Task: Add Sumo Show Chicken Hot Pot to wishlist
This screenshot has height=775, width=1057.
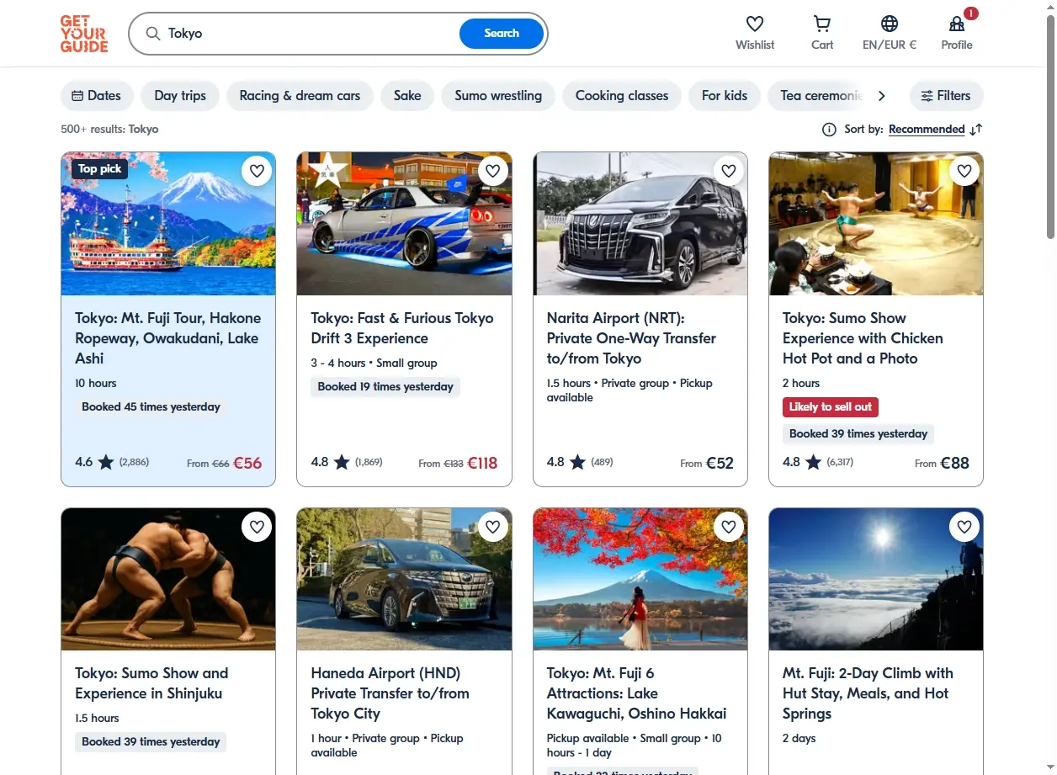Action: pyautogui.click(x=964, y=171)
